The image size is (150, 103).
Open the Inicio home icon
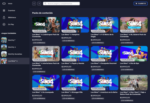[x=4, y=3]
